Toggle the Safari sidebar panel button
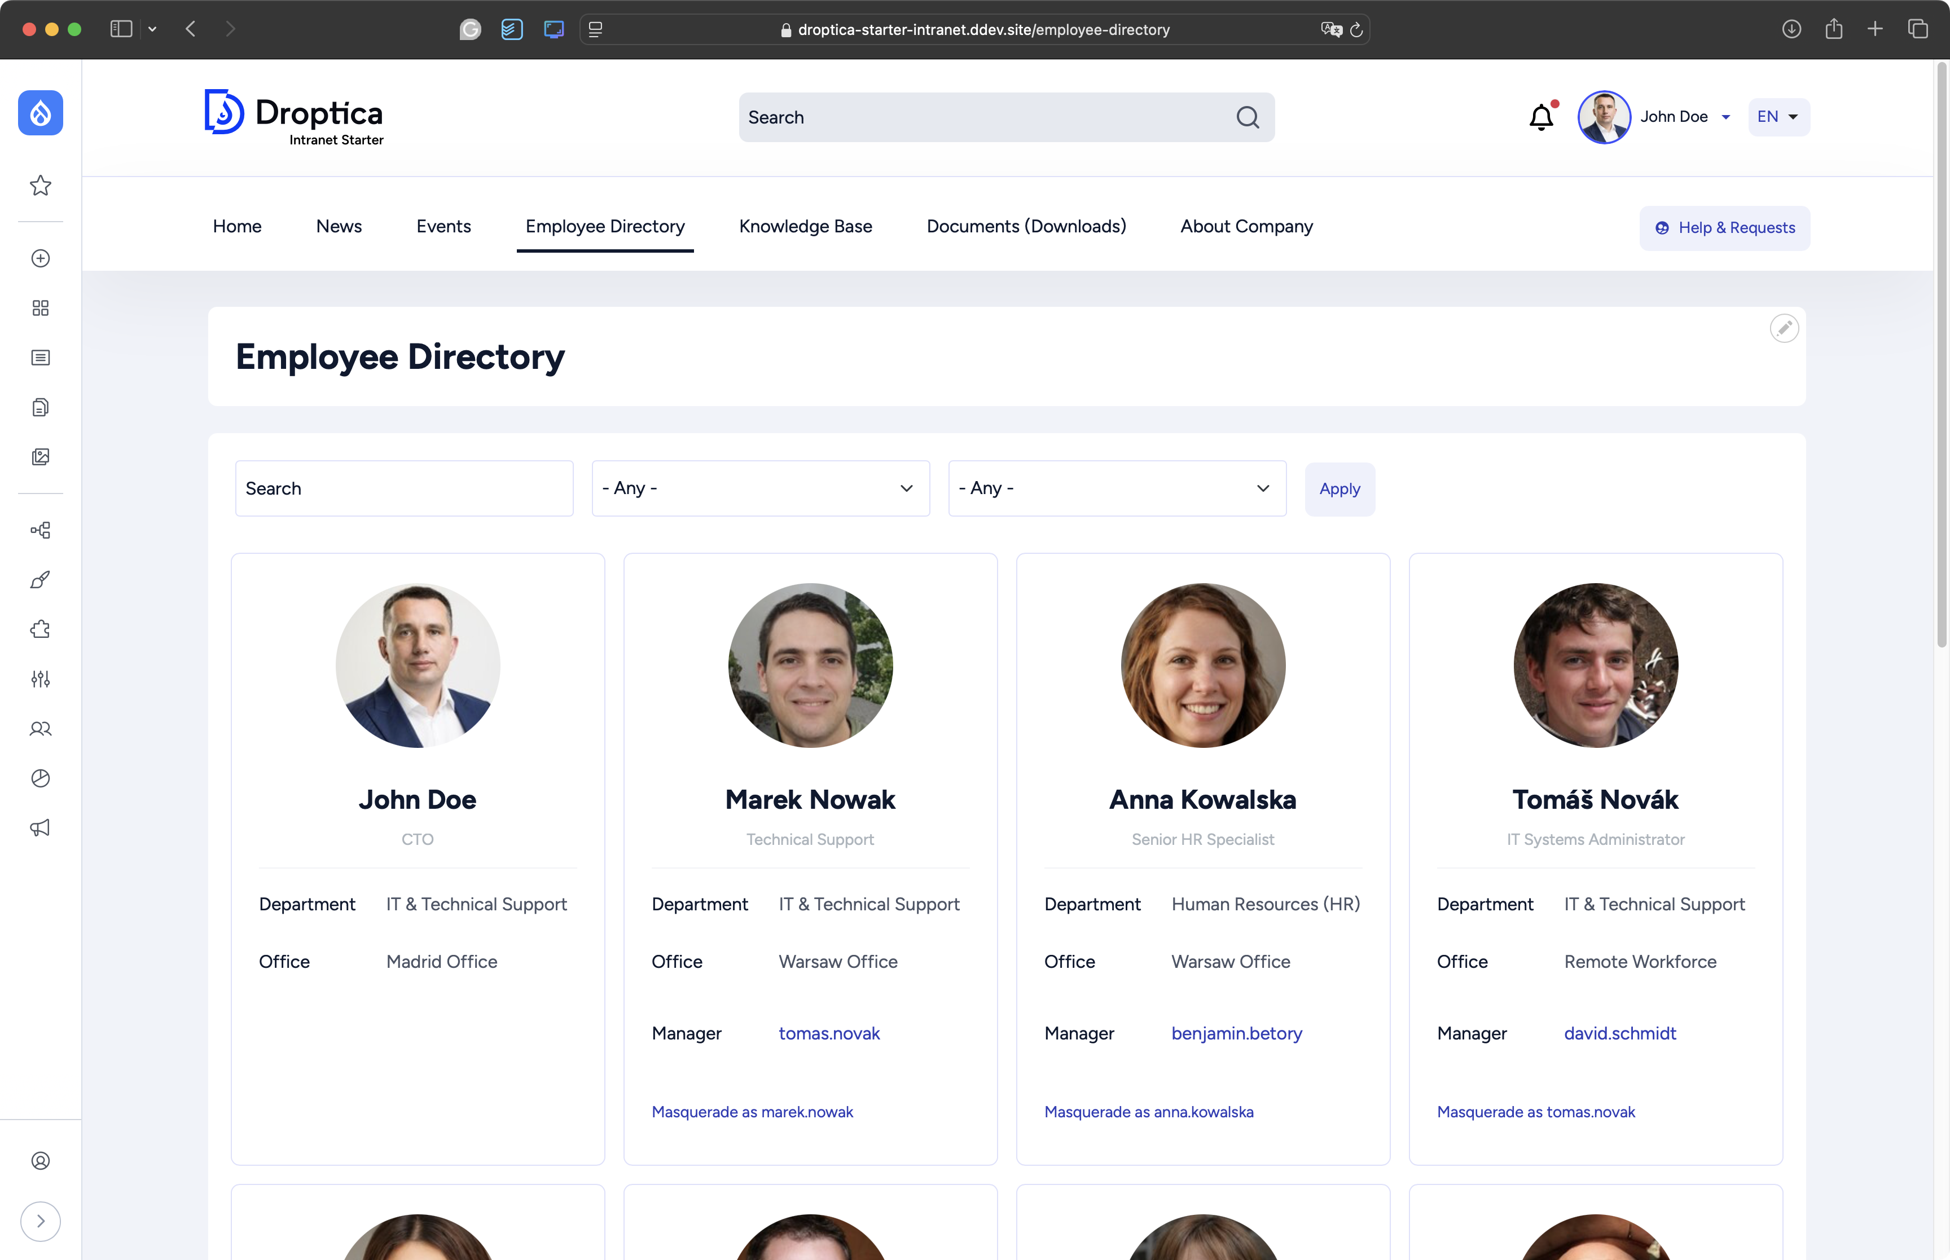 [121, 29]
